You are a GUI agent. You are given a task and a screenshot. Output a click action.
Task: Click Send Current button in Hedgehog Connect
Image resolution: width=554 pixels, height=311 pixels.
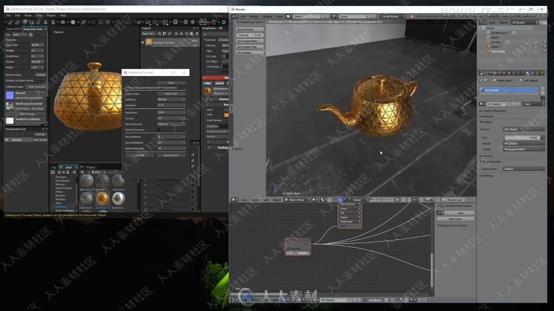coord(171,155)
